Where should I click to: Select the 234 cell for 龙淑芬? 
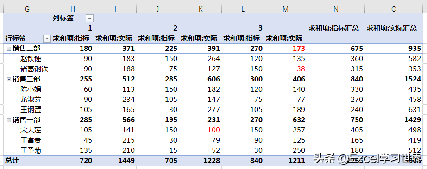pos(115,100)
